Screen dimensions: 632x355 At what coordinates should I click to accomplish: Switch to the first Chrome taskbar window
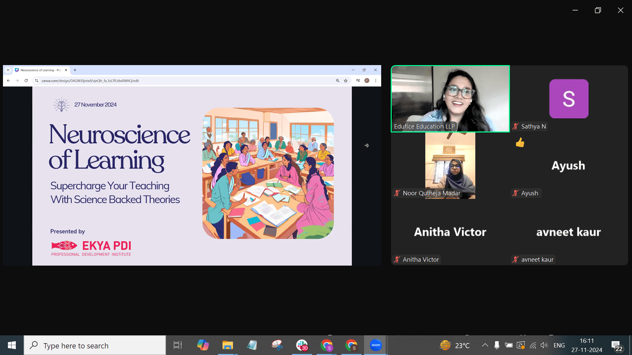coord(327,345)
